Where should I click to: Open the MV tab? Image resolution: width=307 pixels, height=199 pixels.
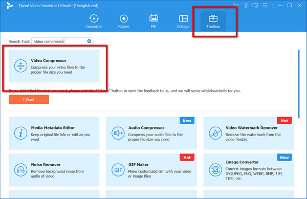[153, 21]
